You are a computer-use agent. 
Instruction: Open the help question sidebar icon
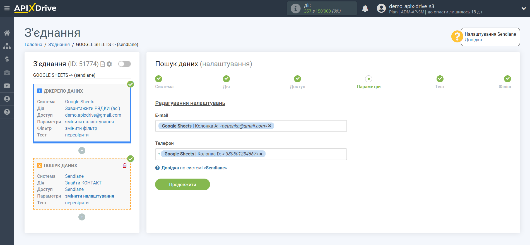coord(7,112)
